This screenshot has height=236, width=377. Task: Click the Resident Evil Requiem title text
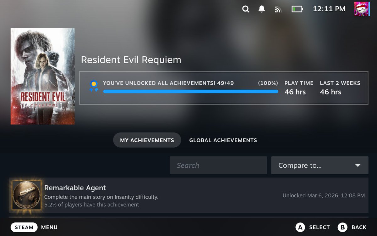pyautogui.click(x=131, y=60)
